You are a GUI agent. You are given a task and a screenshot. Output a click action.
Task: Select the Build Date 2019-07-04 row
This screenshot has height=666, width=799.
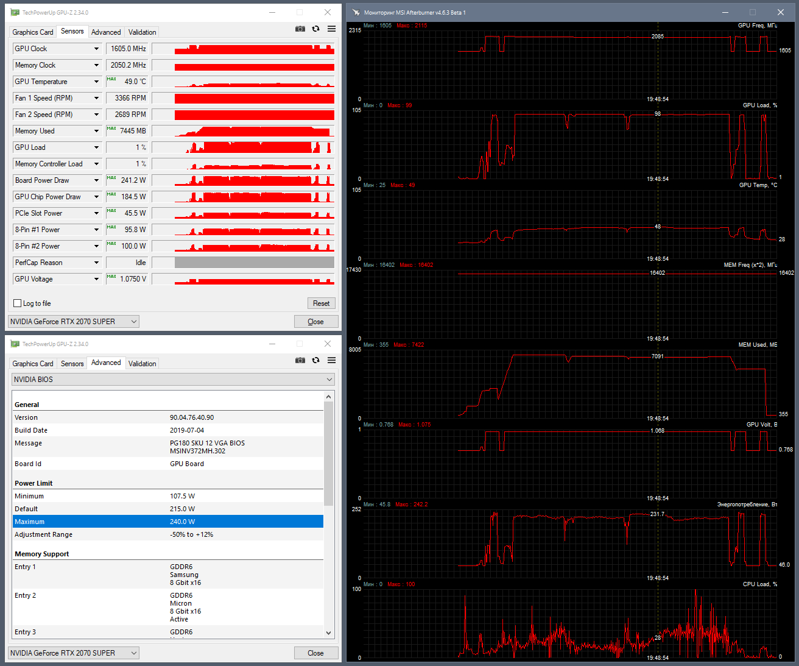click(168, 430)
